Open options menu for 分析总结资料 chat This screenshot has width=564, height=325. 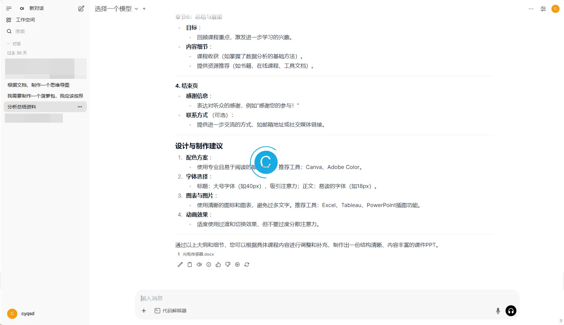tap(80, 107)
